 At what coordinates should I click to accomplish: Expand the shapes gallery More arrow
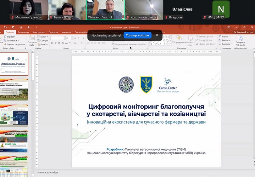click(x=171, y=44)
